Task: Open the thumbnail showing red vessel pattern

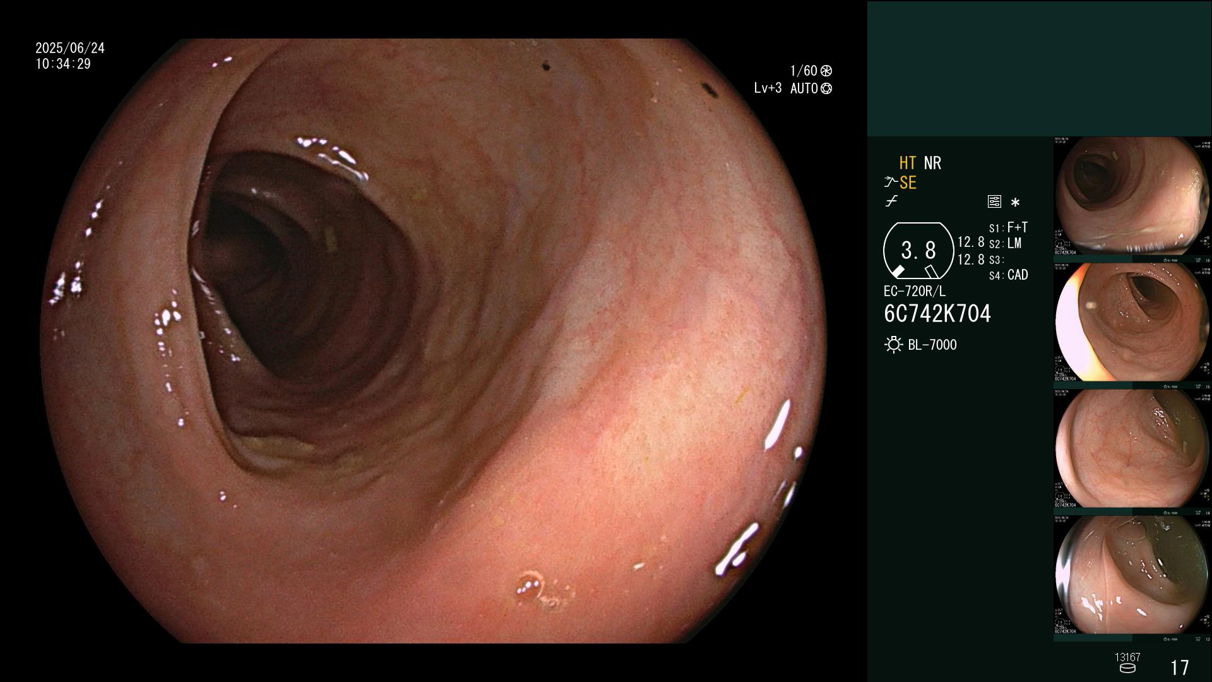Action: (x=1132, y=452)
